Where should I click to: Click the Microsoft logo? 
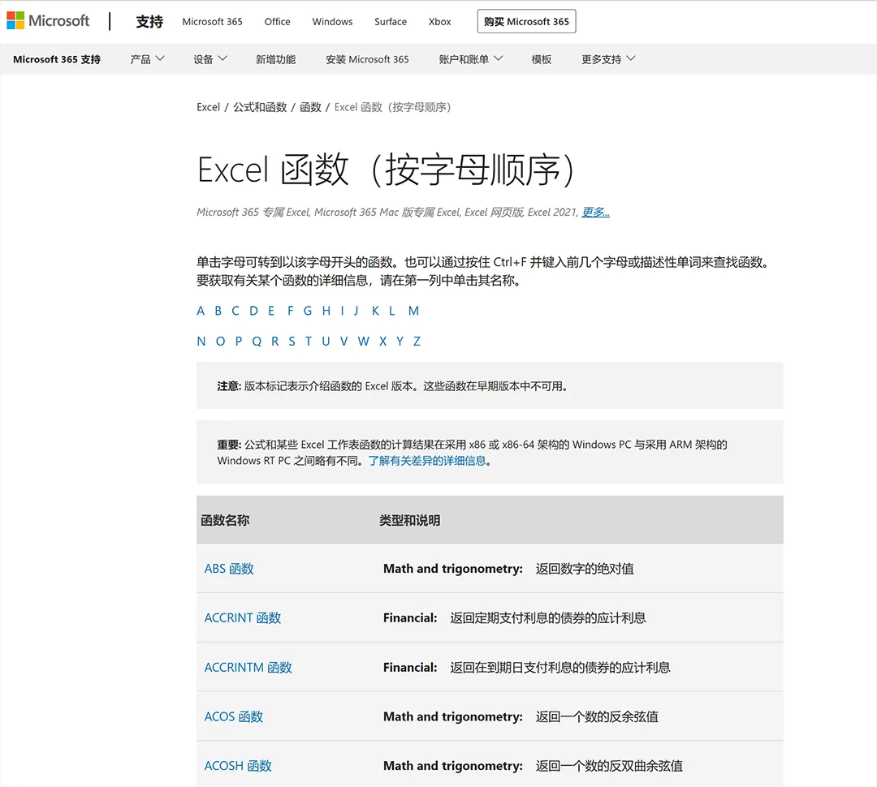[x=48, y=21]
